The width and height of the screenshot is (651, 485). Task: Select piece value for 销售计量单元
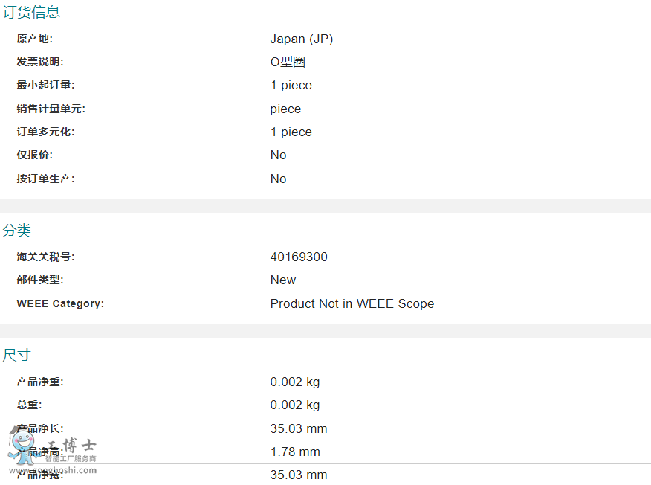pyautogui.click(x=285, y=109)
